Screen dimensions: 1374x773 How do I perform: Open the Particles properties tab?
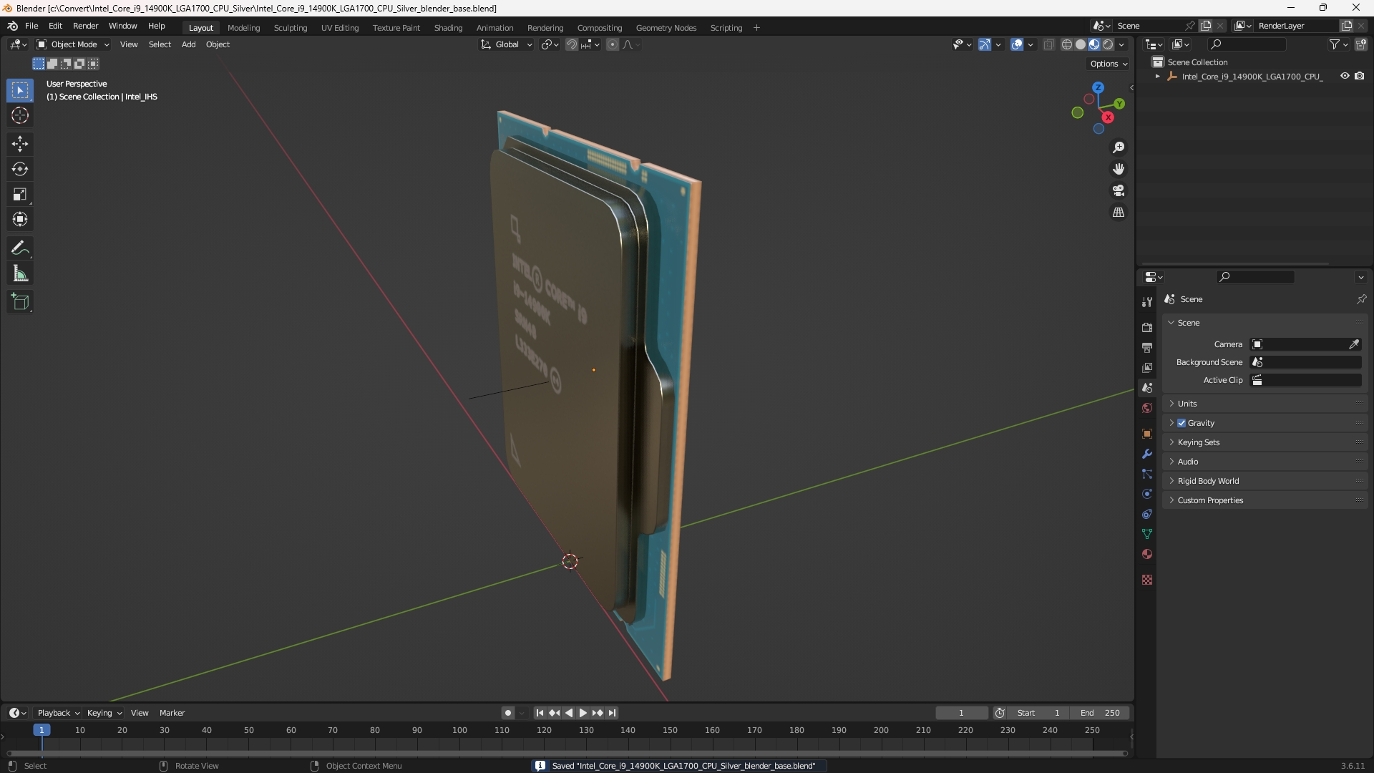(1147, 474)
